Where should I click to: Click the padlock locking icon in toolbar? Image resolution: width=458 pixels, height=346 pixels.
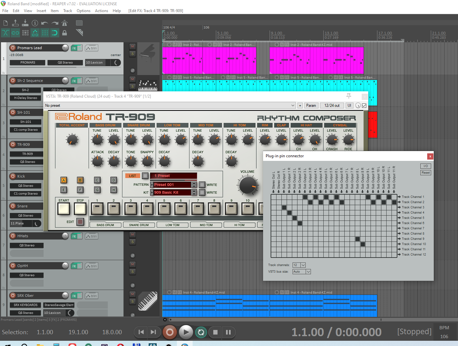tap(65, 33)
